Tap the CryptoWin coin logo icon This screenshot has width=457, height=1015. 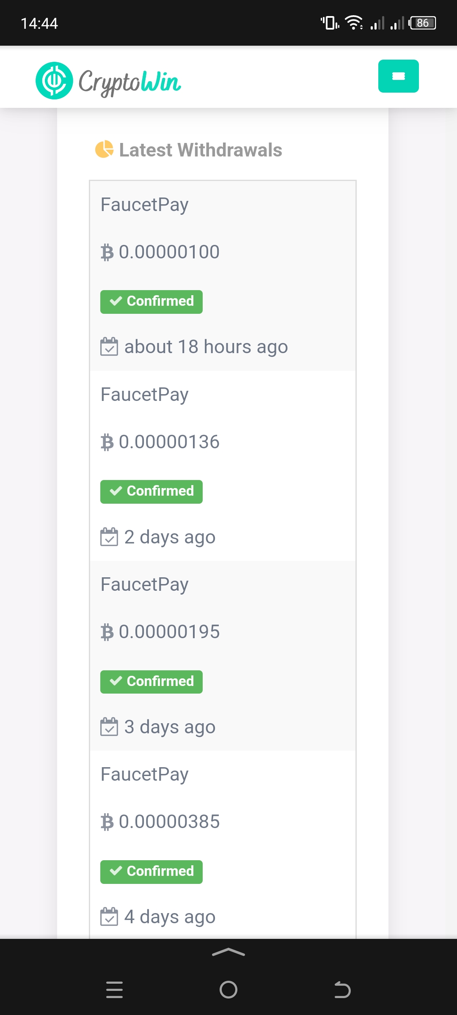54,80
